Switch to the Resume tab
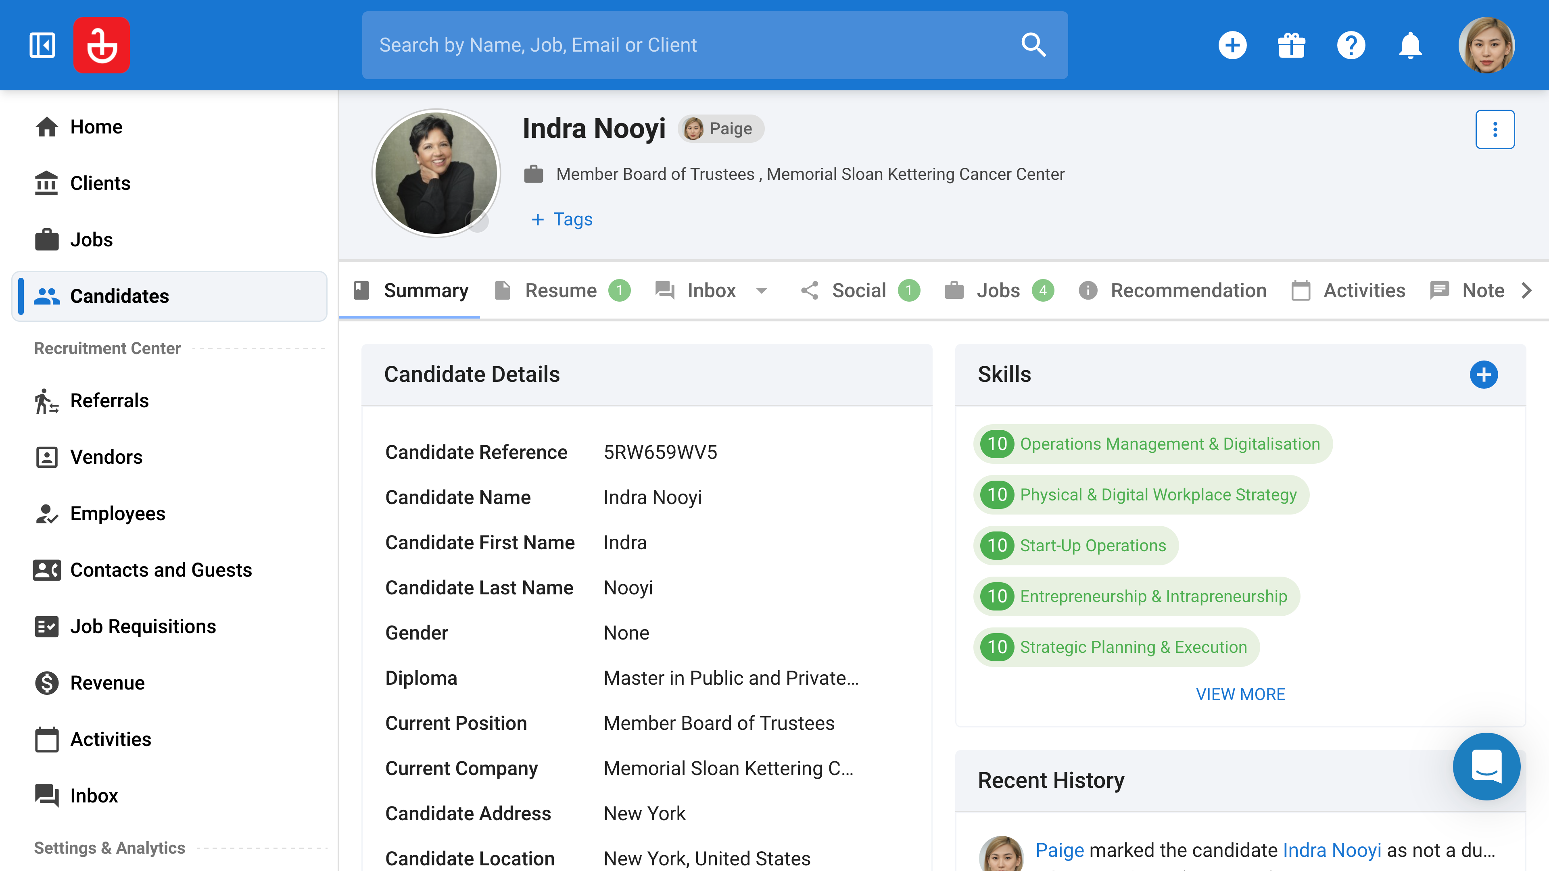Image resolution: width=1549 pixels, height=871 pixels. point(562,290)
